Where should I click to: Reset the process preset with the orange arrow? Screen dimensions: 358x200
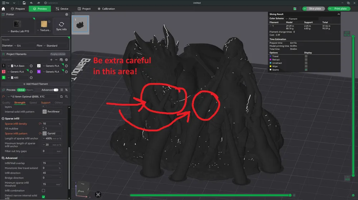point(3,96)
